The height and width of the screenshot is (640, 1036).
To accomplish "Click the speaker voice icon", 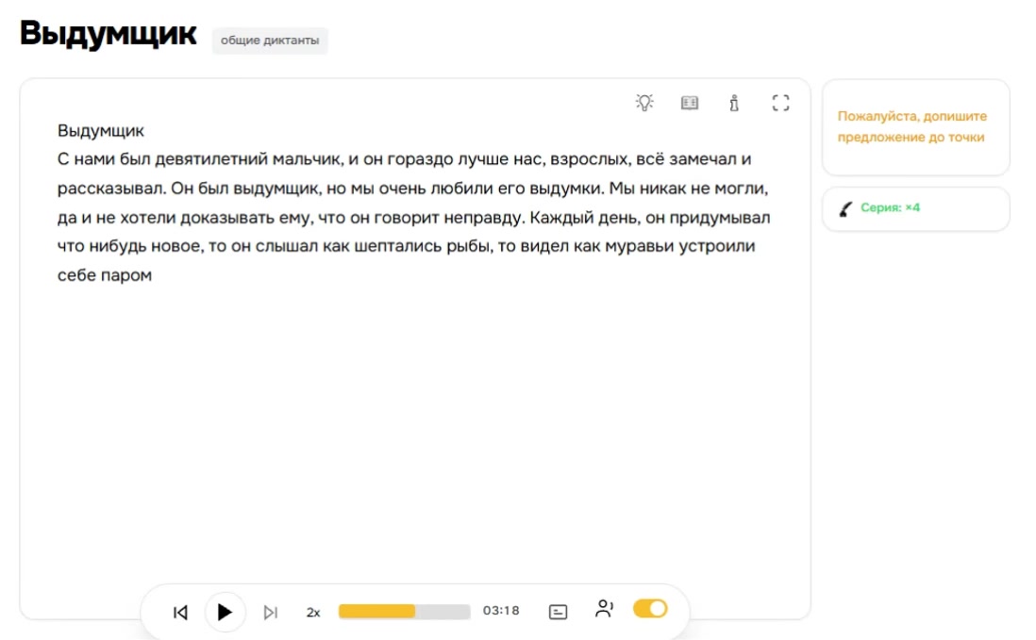I will (604, 608).
